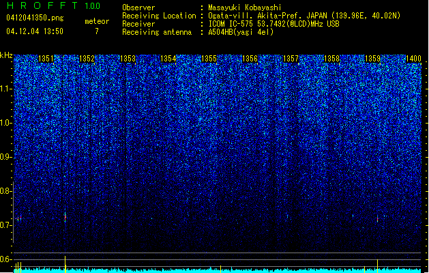Click the Receiving Location text line
The image size is (429, 273).
pos(261,16)
